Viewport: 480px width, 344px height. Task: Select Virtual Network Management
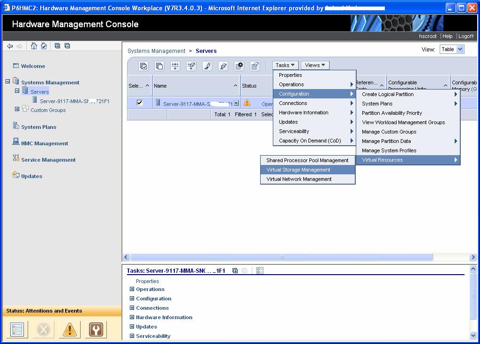307,179
